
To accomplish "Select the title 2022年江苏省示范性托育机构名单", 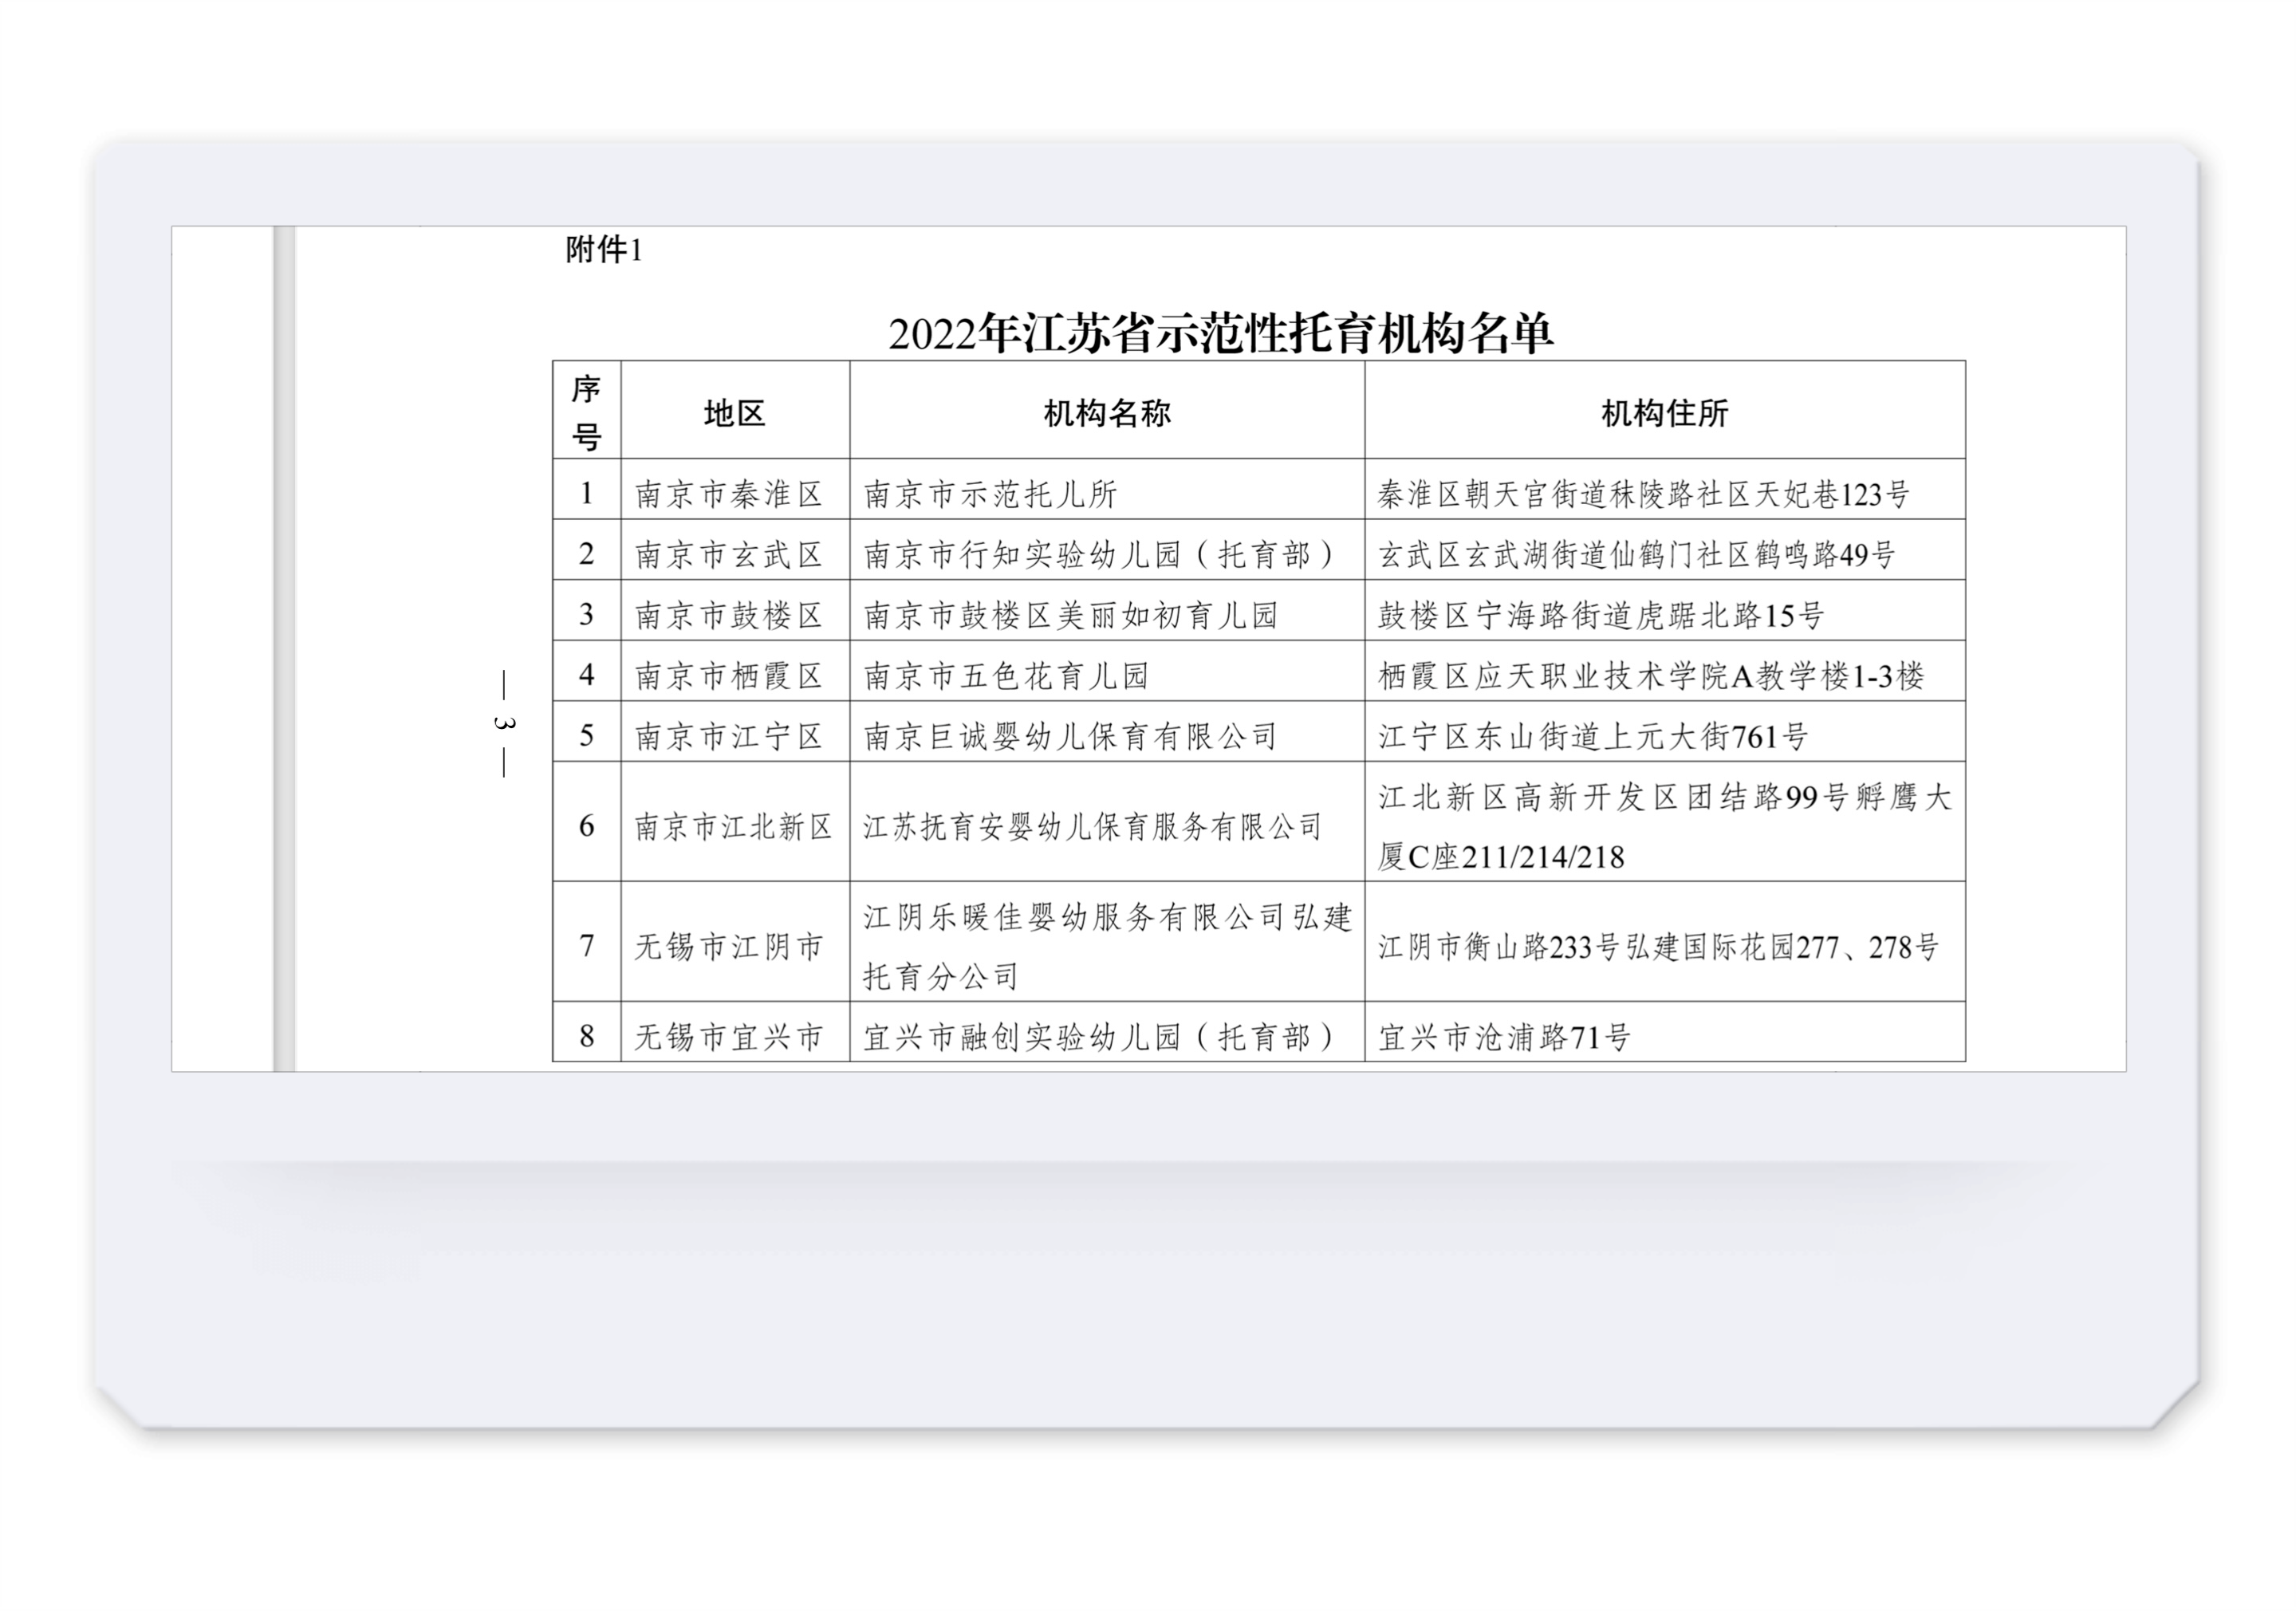I will [1220, 333].
